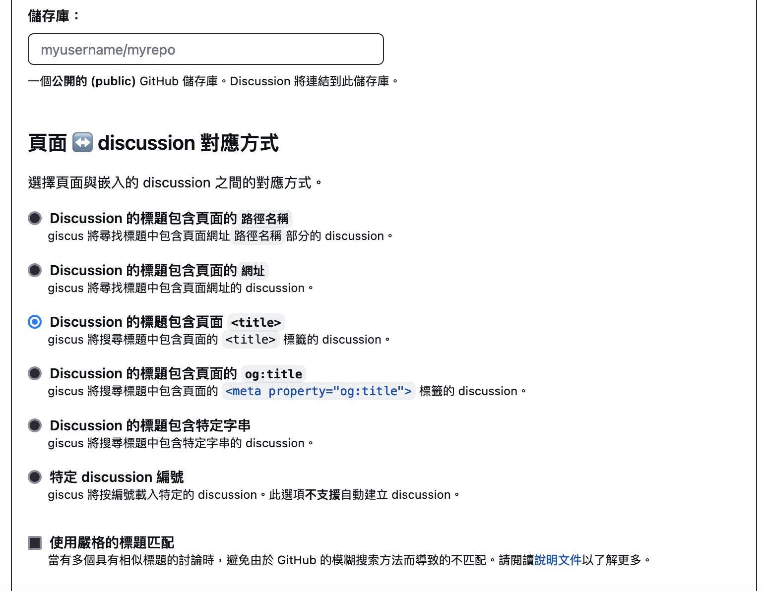Screen dimensions: 765x591
Task: Click the repository input field
Action: 206,49
